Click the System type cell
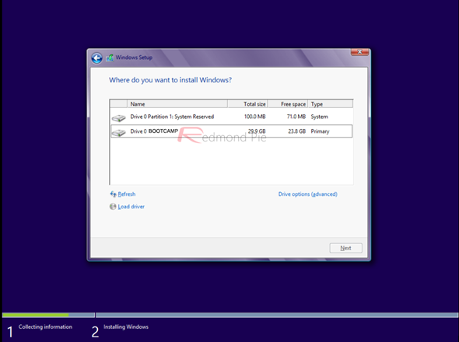 pos(320,117)
